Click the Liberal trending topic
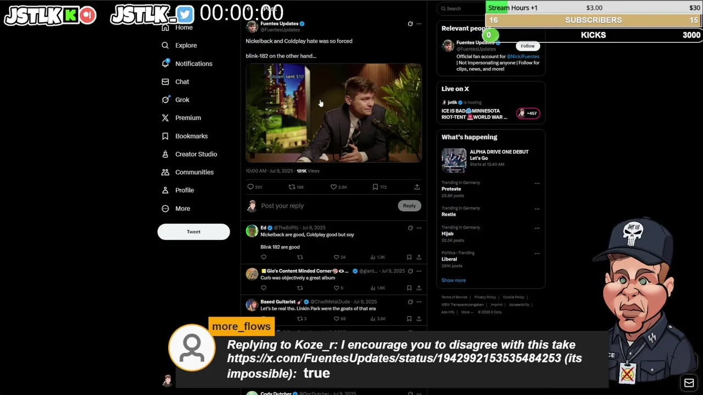 pos(449,259)
